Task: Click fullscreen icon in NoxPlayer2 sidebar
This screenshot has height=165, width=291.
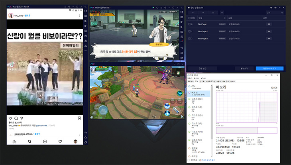Action: click(182, 12)
